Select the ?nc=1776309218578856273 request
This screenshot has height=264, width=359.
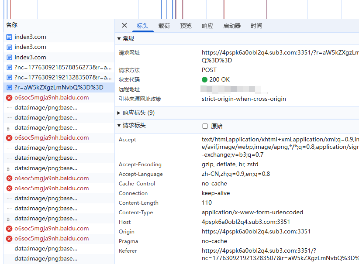pyautogui.click(x=57, y=67)
